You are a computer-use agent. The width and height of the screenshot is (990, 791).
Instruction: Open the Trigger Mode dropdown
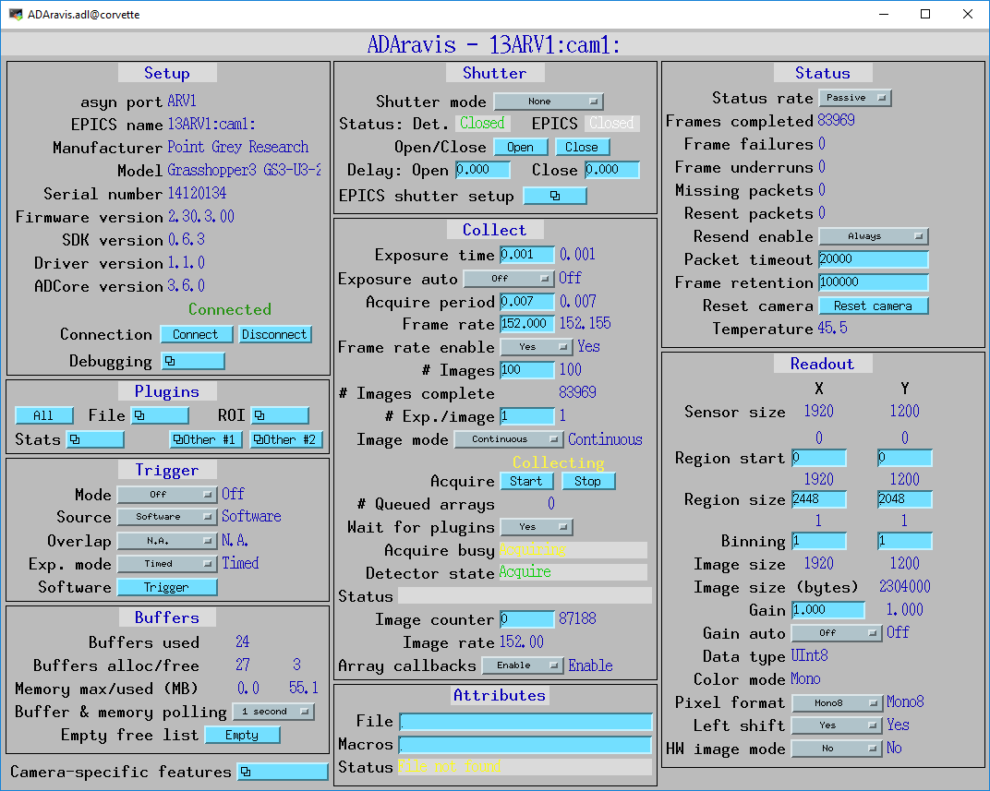(167, 494)
